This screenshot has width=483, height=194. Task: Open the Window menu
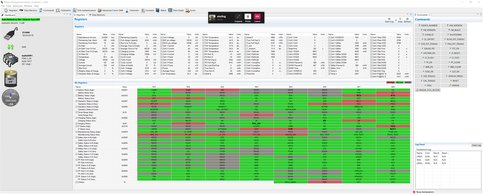(28, 6)
